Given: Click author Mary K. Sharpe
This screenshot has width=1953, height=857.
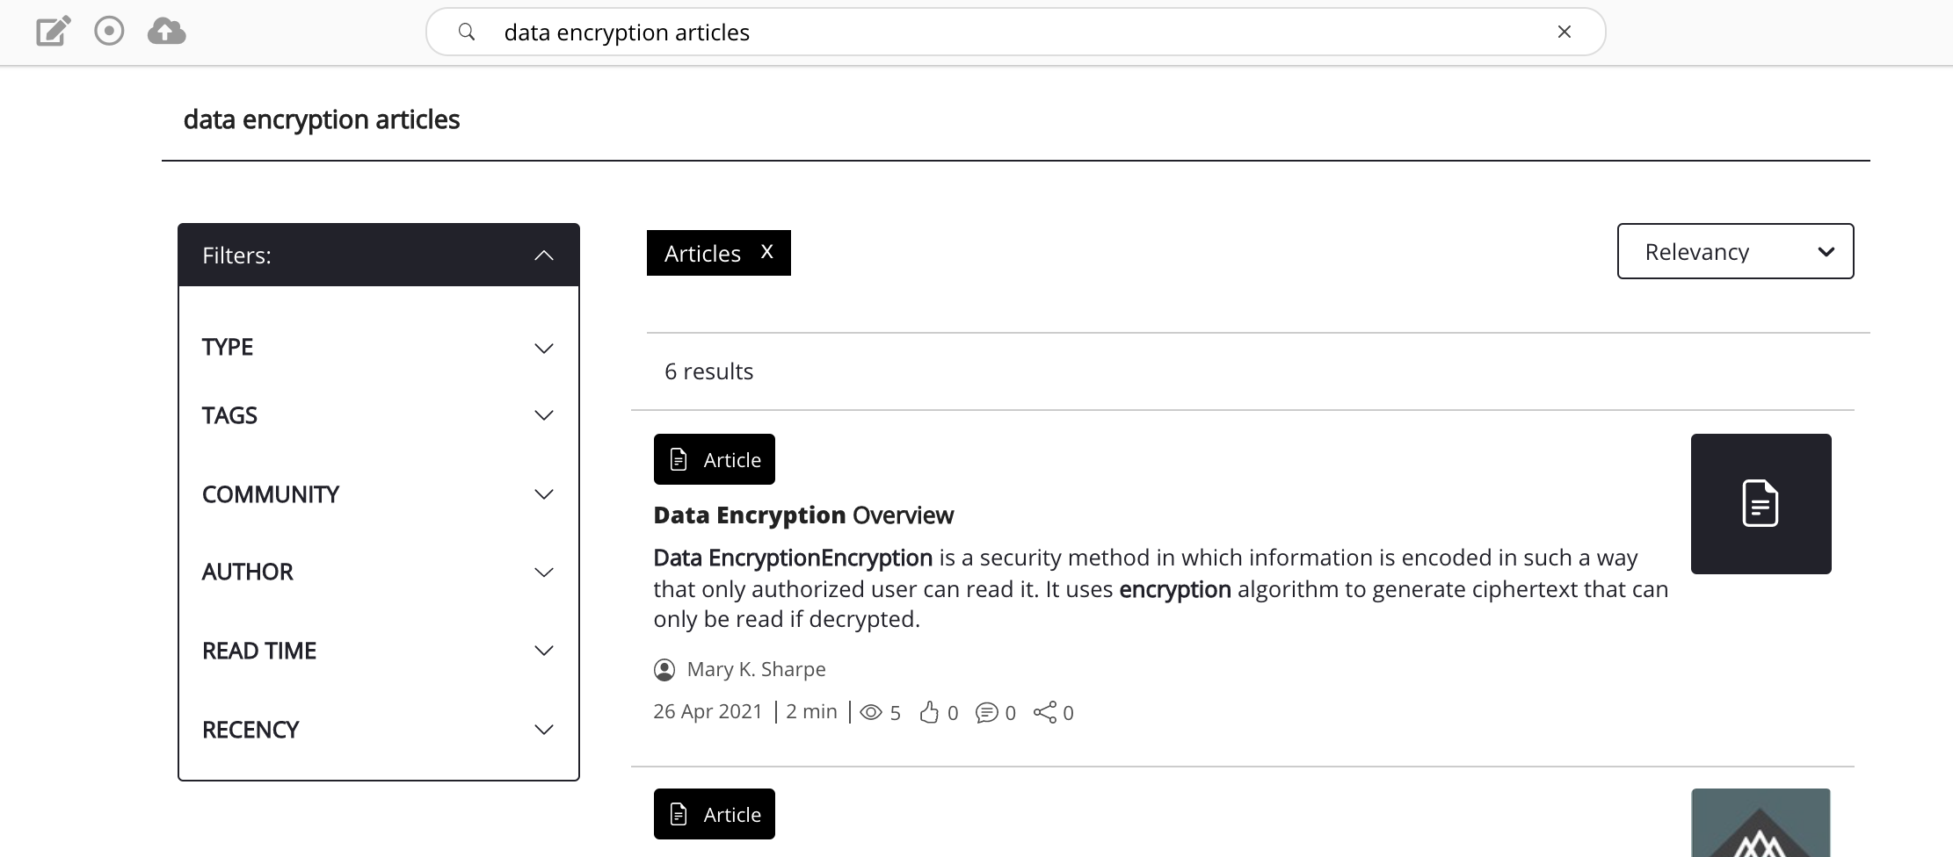Looking at the screenshot, I should point(756,669).
